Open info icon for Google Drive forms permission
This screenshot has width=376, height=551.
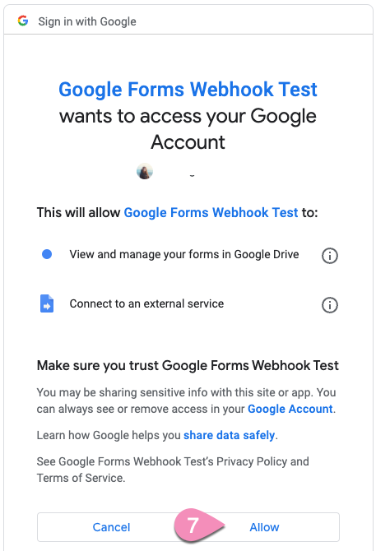[330, 256]
